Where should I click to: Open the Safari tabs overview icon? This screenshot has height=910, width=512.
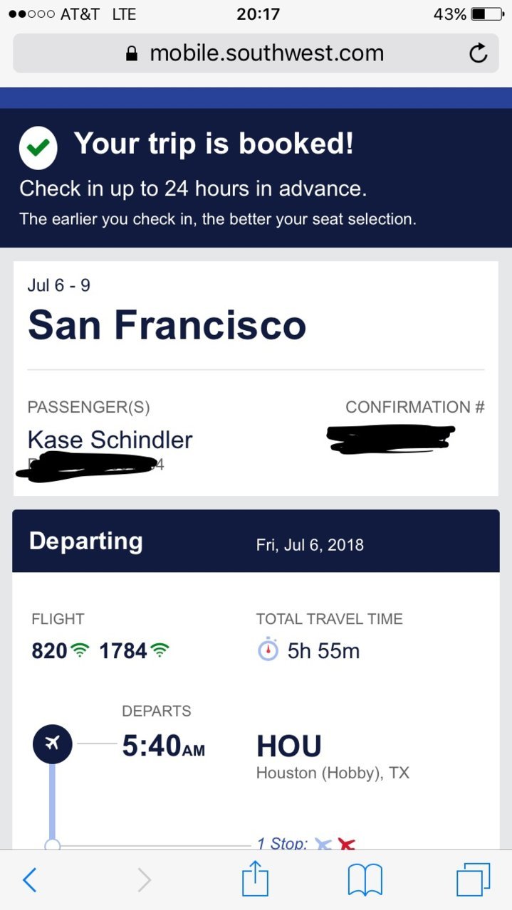pos(474,879)
